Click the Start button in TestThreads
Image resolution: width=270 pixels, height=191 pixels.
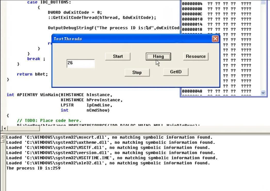118,56
